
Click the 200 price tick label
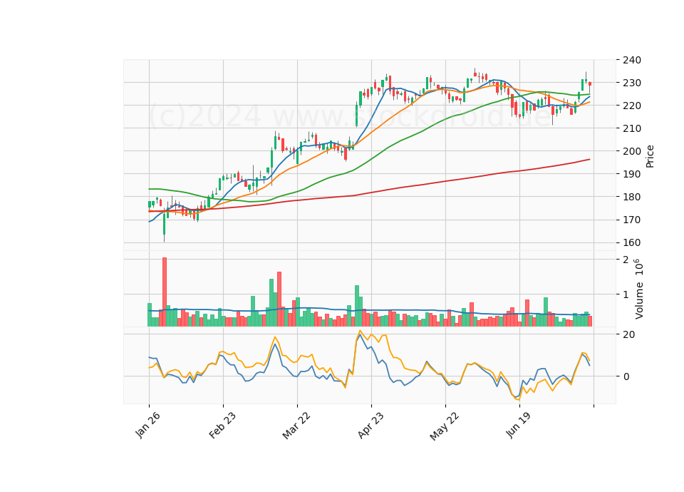[x=632, y=151]
